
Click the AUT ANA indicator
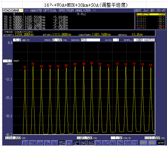[91, 142]
